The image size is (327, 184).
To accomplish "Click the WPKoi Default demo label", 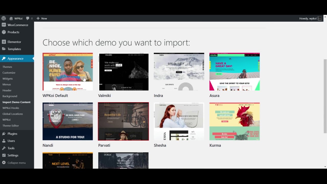I will [55, 96].
